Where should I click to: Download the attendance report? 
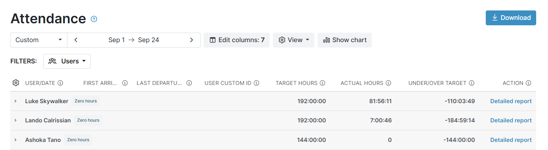[x=511, y=18]
